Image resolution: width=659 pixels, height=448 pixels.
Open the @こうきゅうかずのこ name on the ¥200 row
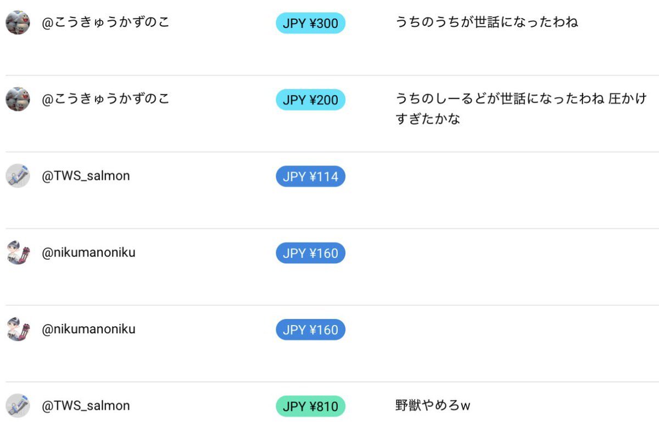point(106,99)
